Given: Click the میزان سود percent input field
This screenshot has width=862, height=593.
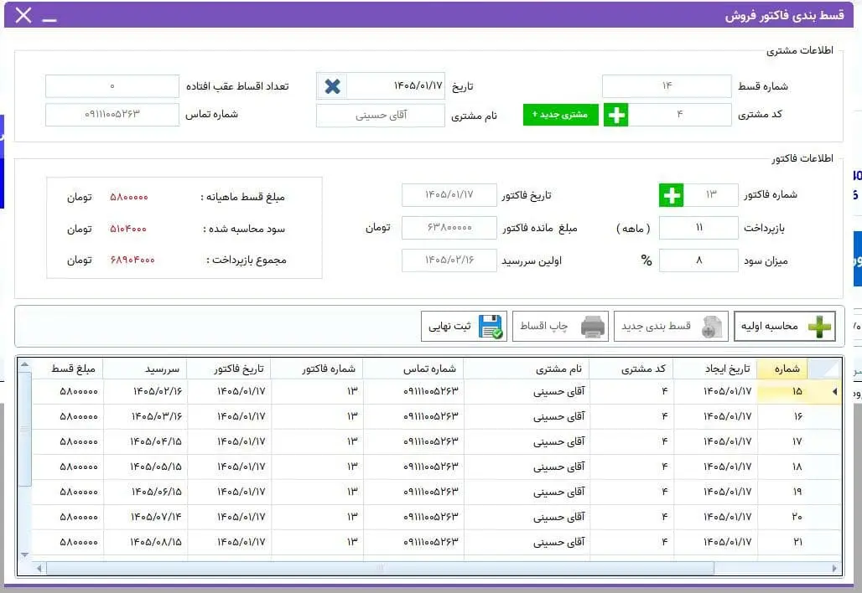Looking at the screenshot, I should (x=698, y=260).
